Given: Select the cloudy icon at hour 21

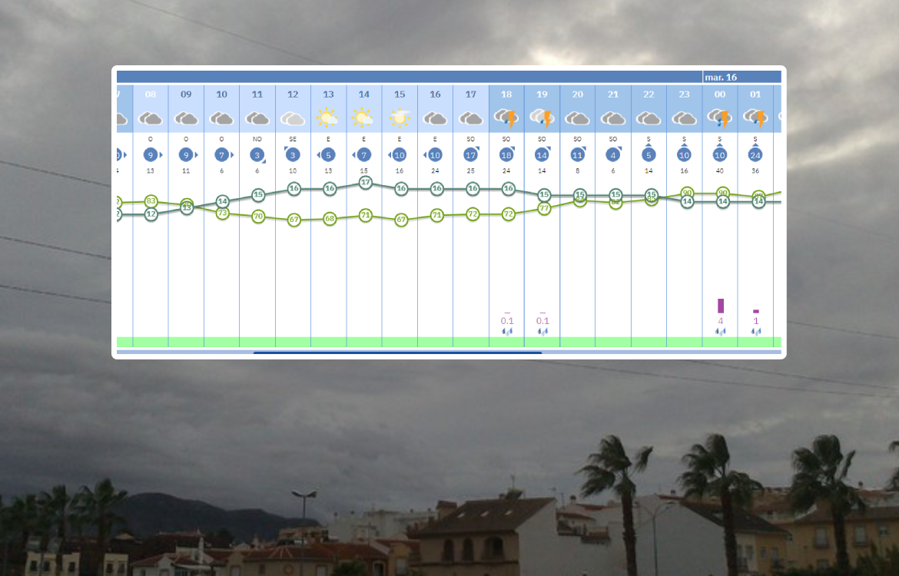Looking at the screenshot, I should click(x=613, y=118).
